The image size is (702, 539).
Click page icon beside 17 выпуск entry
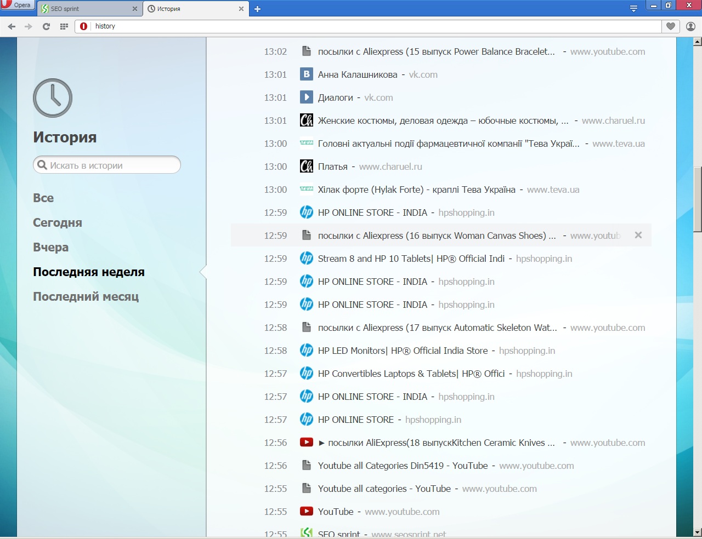coord(307,328)
